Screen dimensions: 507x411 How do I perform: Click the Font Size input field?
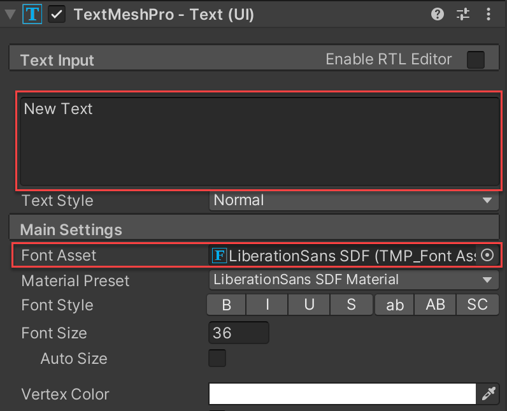pyautogui.click(x=238, y=333)
